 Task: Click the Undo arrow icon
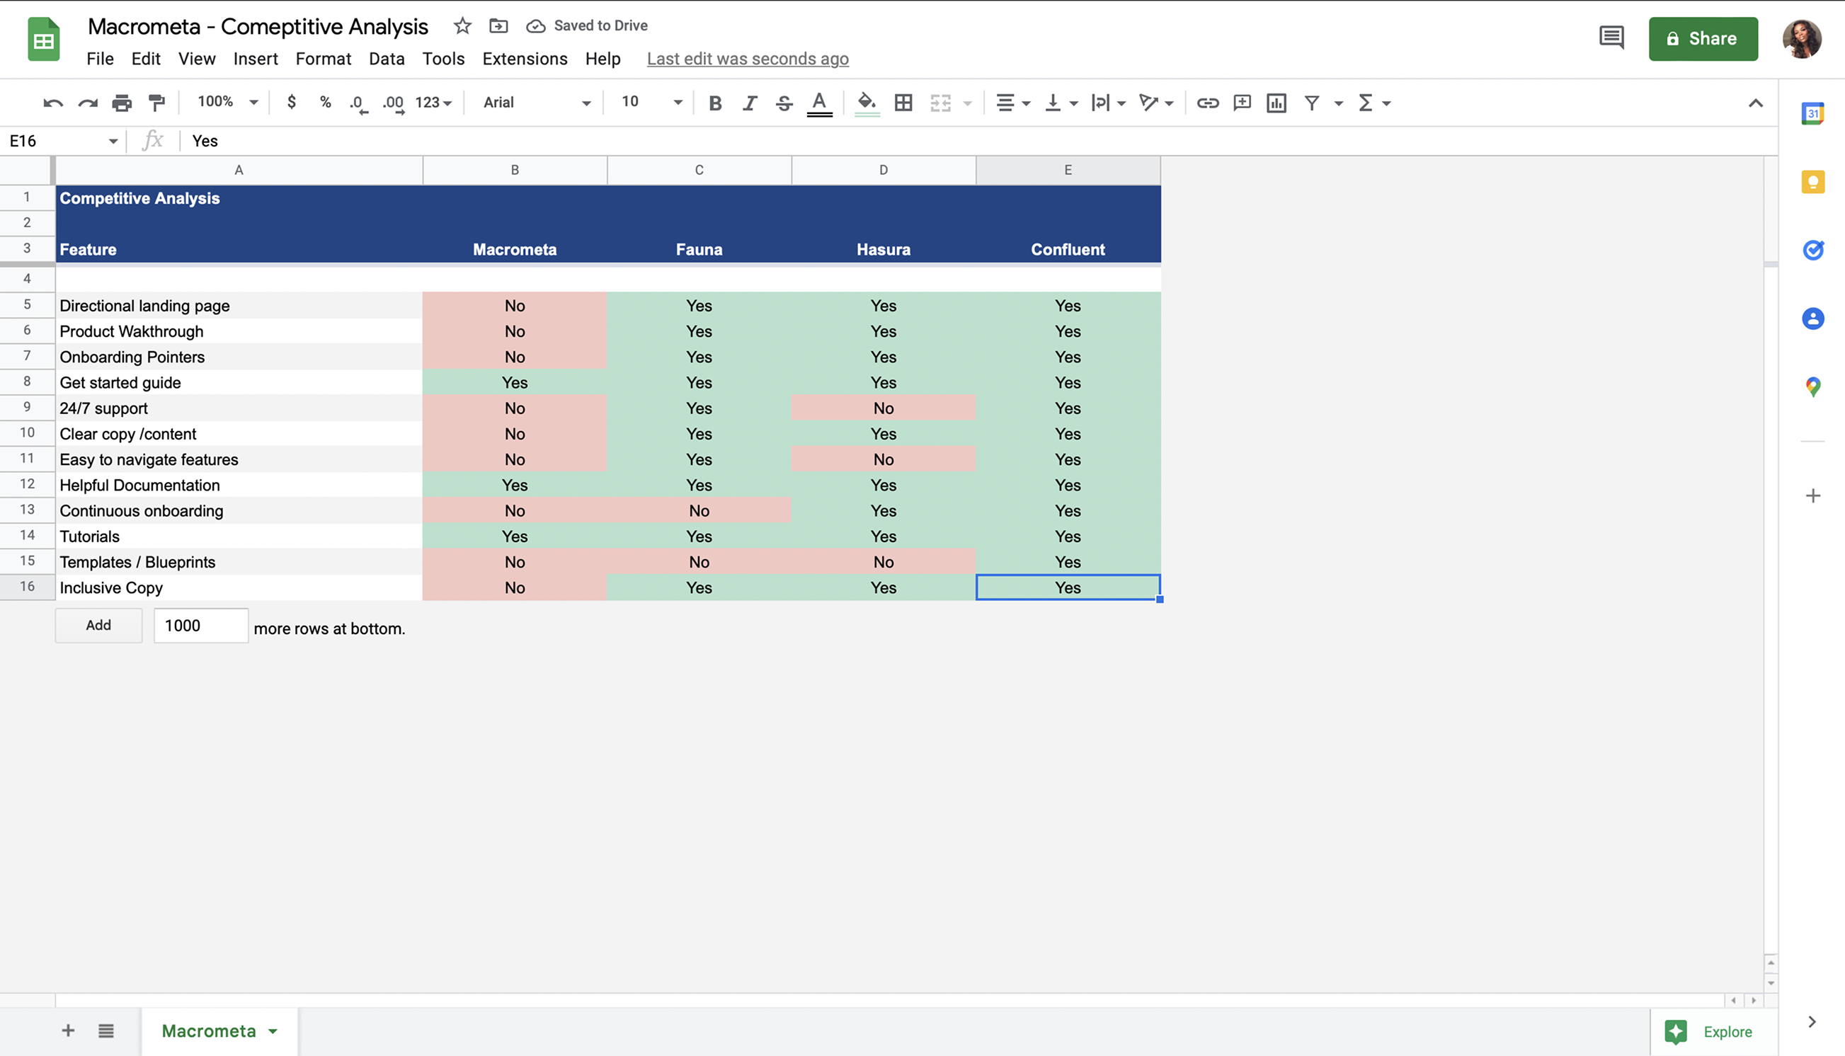point(53,103)
